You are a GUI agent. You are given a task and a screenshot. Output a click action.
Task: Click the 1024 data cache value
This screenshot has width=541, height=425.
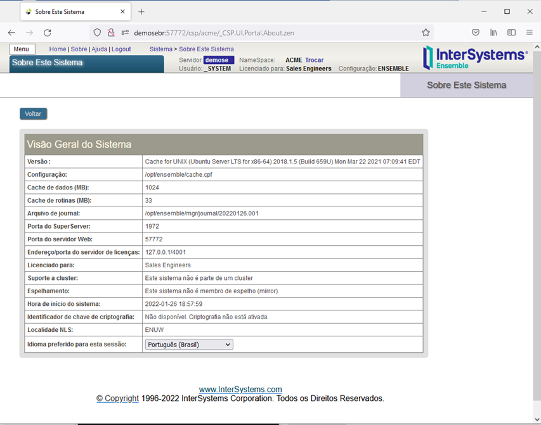pyautogui.click(x=152, y=187)
